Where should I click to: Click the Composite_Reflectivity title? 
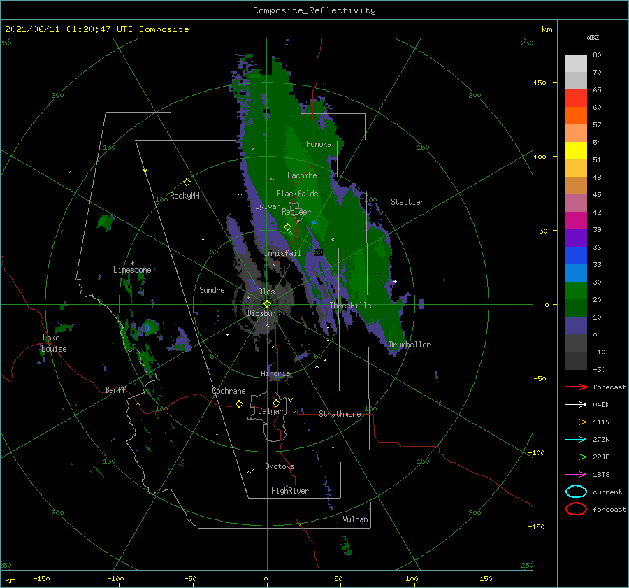[x=314, y=10]
